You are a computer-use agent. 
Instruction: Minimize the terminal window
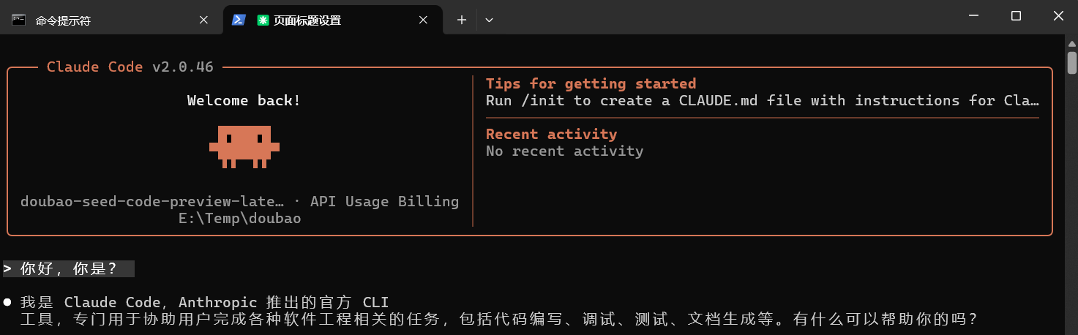point(973,16)
